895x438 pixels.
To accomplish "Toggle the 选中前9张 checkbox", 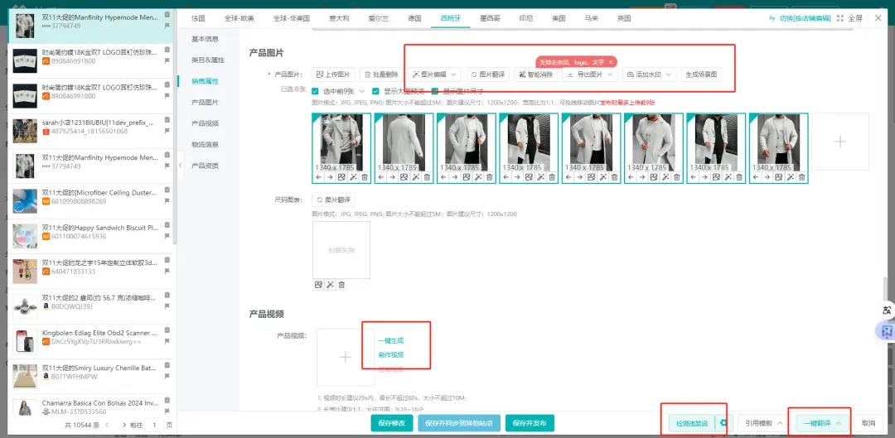I will (316, 91).
